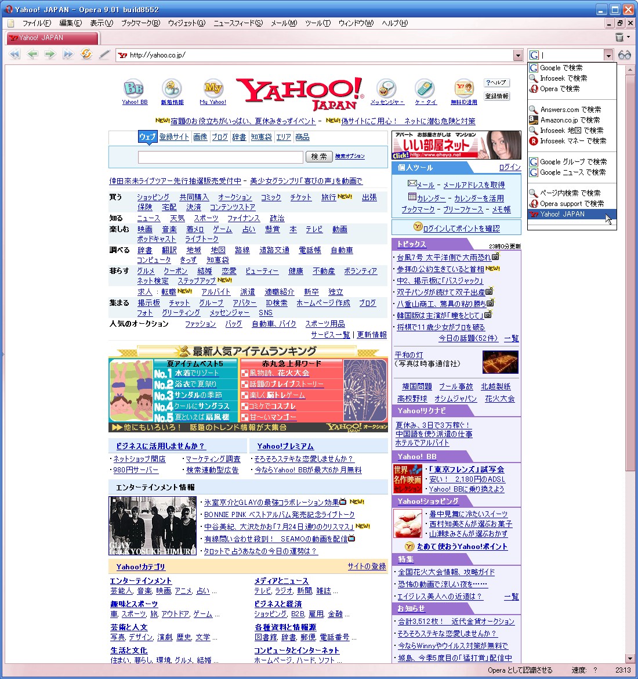Open the closed tabs trash can icon

coord(619,37)
